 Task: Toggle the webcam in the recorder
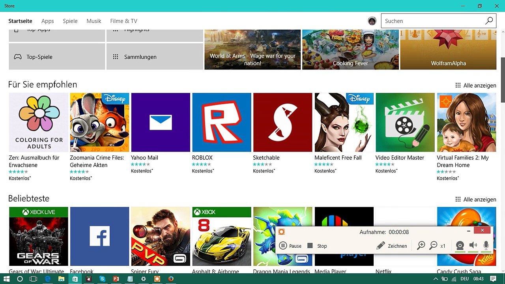coord(460,246)
